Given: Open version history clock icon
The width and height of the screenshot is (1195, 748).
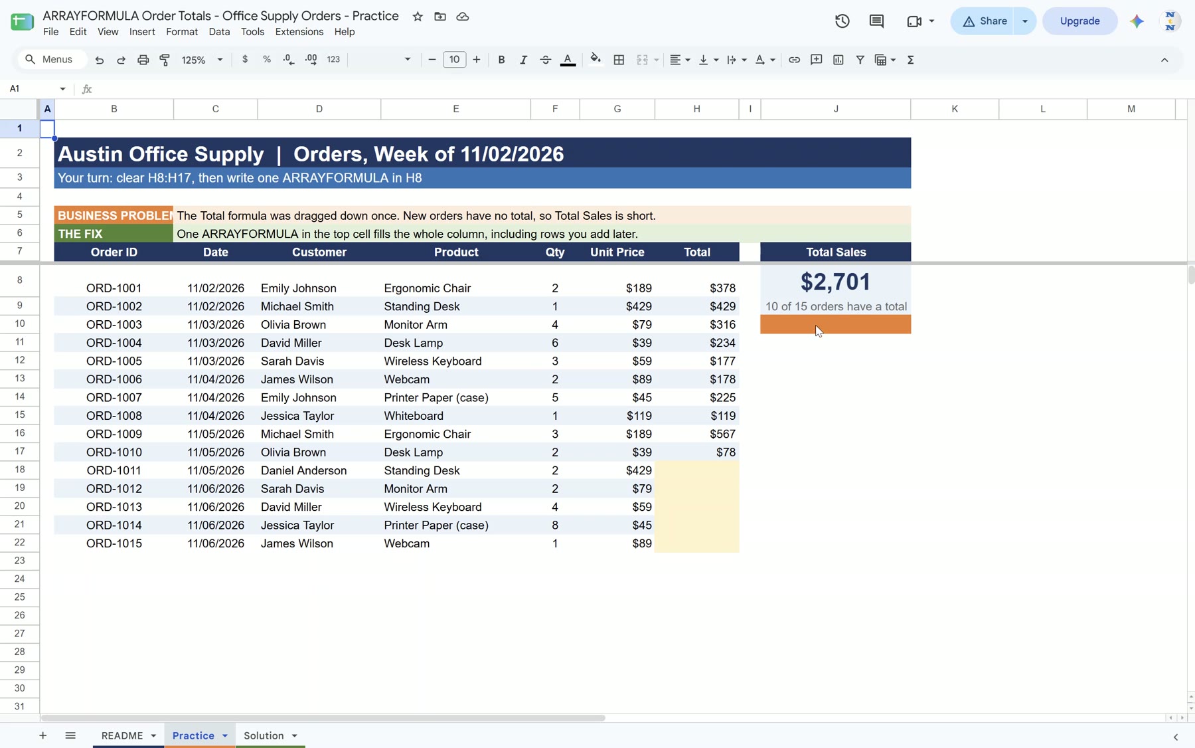Looking at the screenshot, I should [842, 21].
